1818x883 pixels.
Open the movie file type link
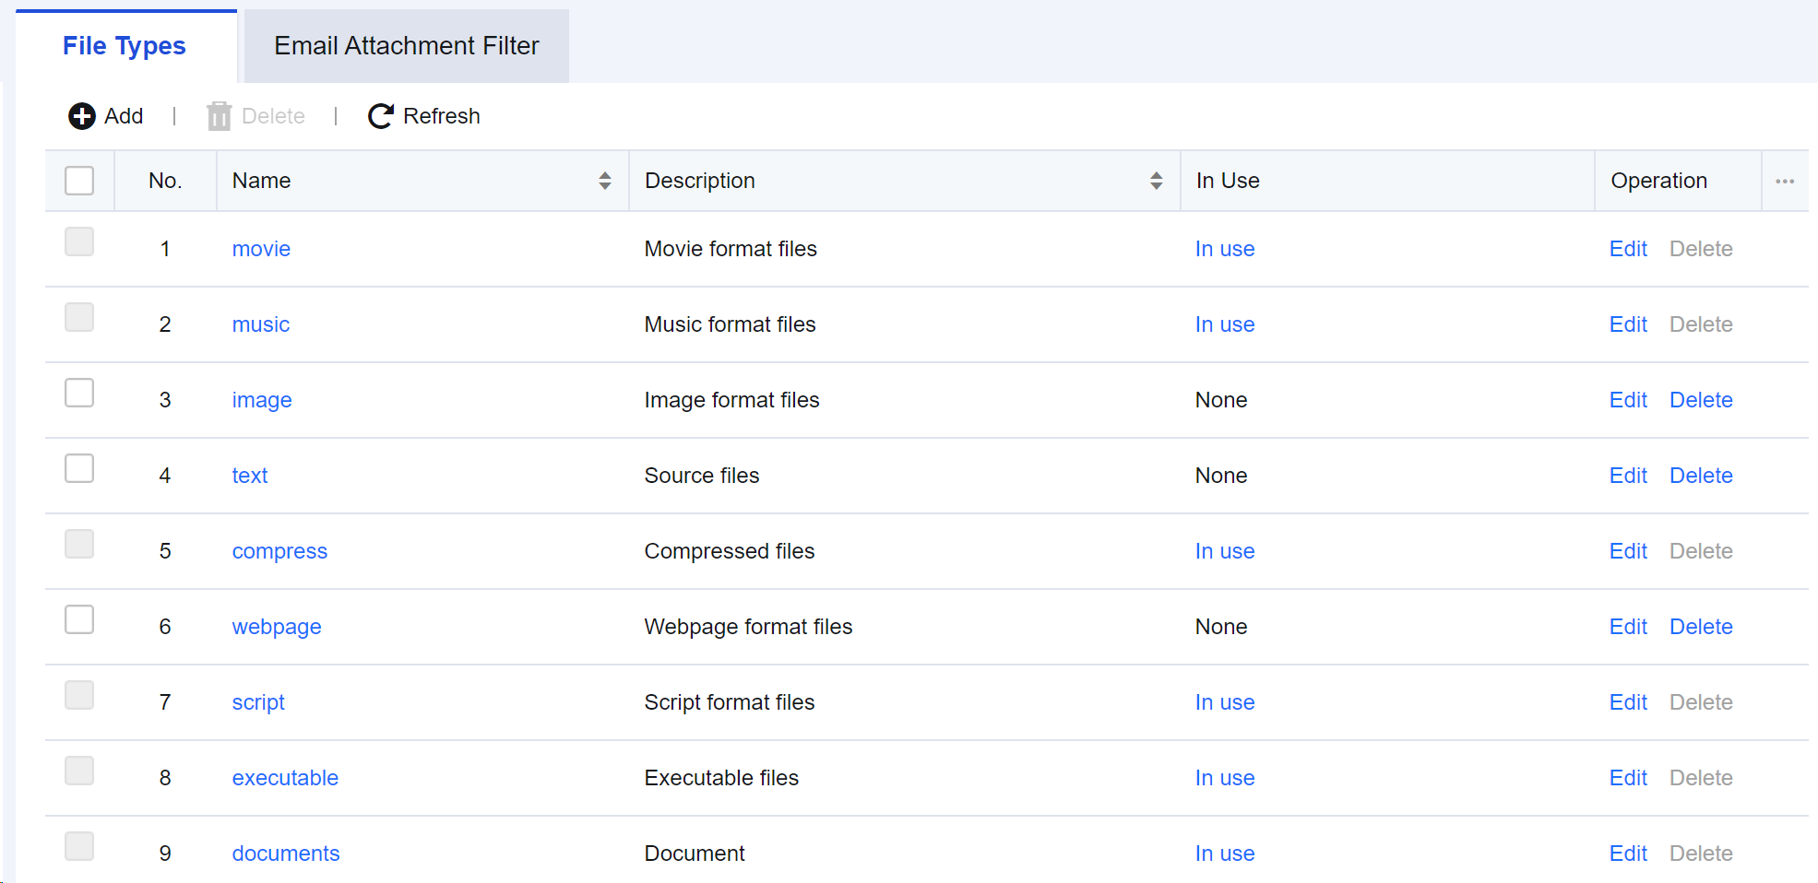[x=261, y=249]
